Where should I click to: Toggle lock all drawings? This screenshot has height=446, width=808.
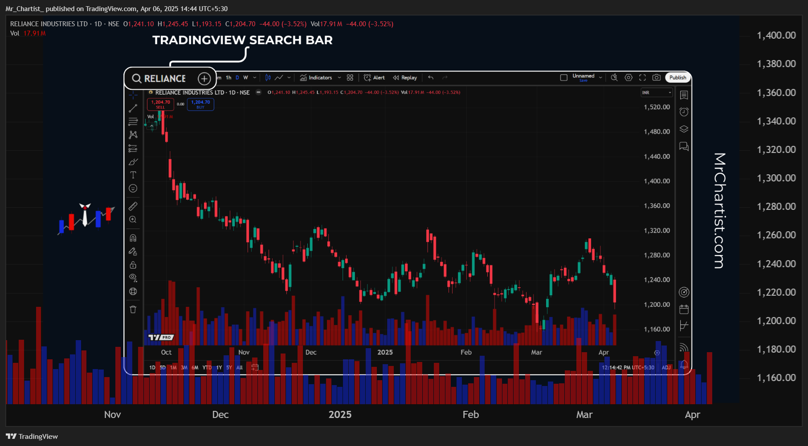133,265
